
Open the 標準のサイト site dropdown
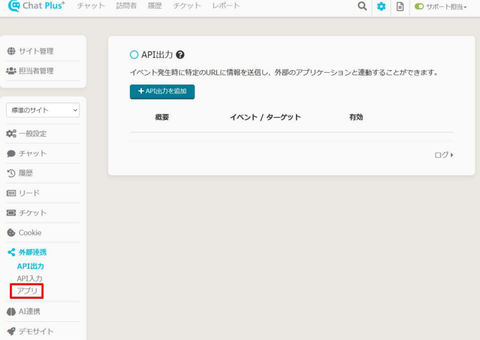click(43, 110)
